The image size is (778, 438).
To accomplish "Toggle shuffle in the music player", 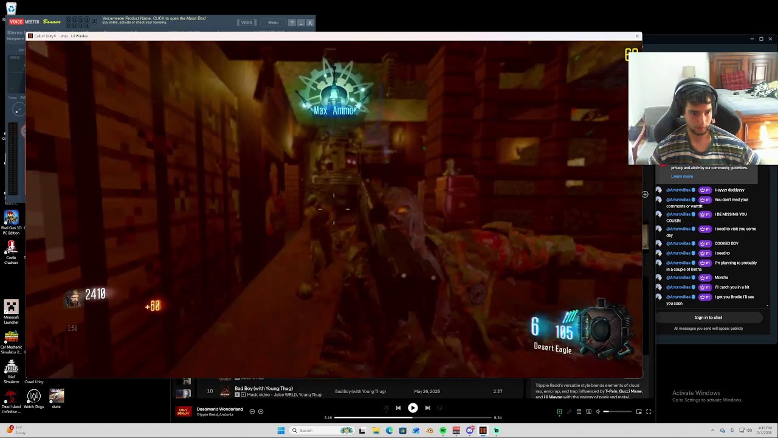I will click(385, 408).
